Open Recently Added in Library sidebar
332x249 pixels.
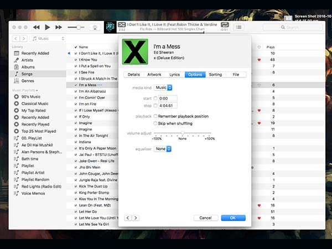(35, 53)
